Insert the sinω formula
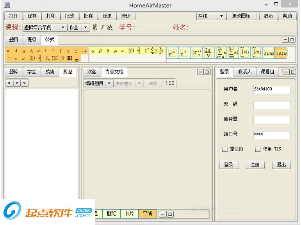 click(269, 53)
